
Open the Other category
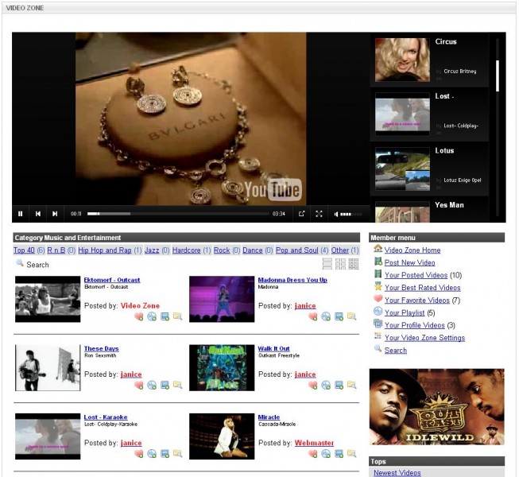click(x=340, y=250)
